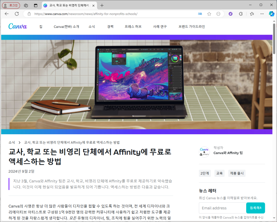
Task: Open a new browser tab
Action: [102, 6]
